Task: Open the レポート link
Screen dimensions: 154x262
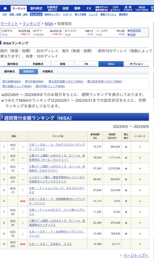Action: [x=68, y=14]
